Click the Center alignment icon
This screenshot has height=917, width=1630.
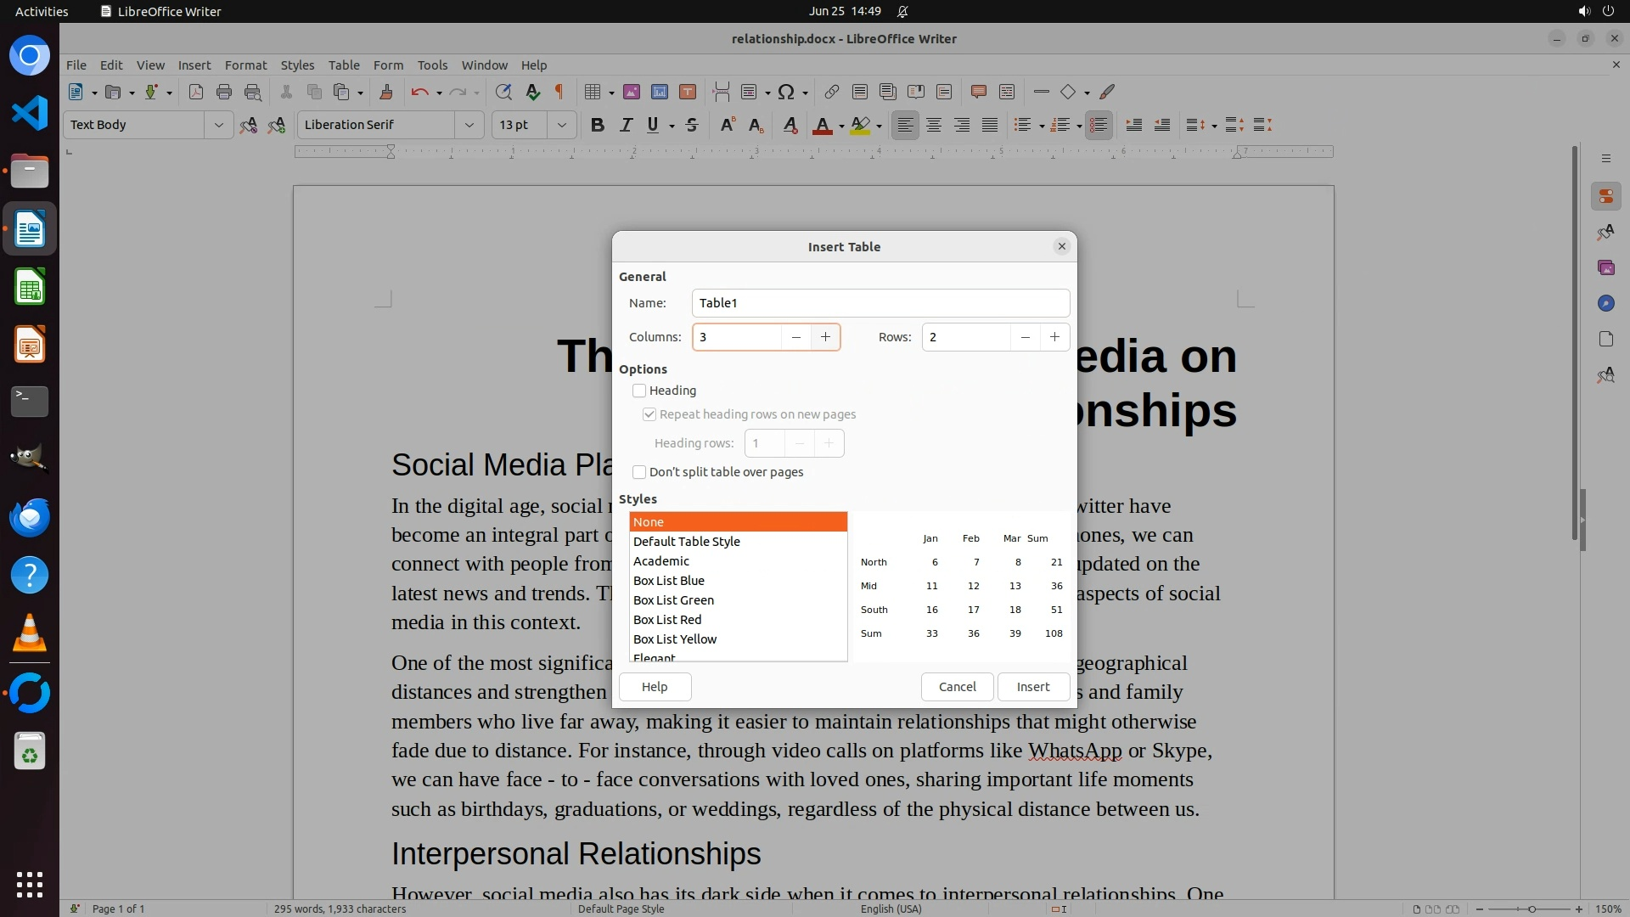(x=934, y=125)
